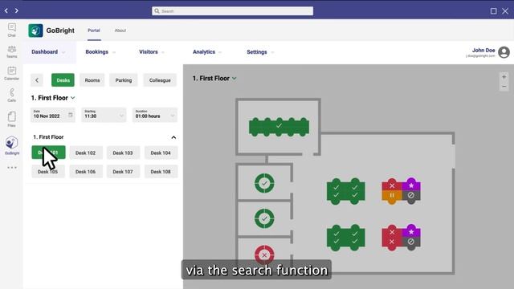Choose Desk 107

123,171
